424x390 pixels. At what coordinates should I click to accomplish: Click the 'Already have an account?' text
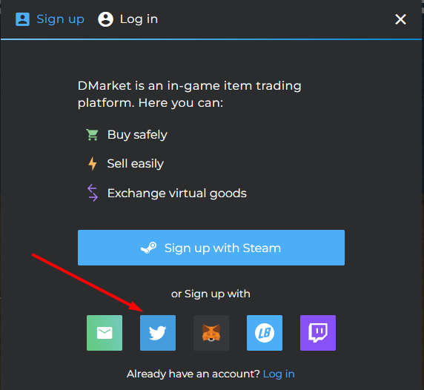tap(193, 374)
